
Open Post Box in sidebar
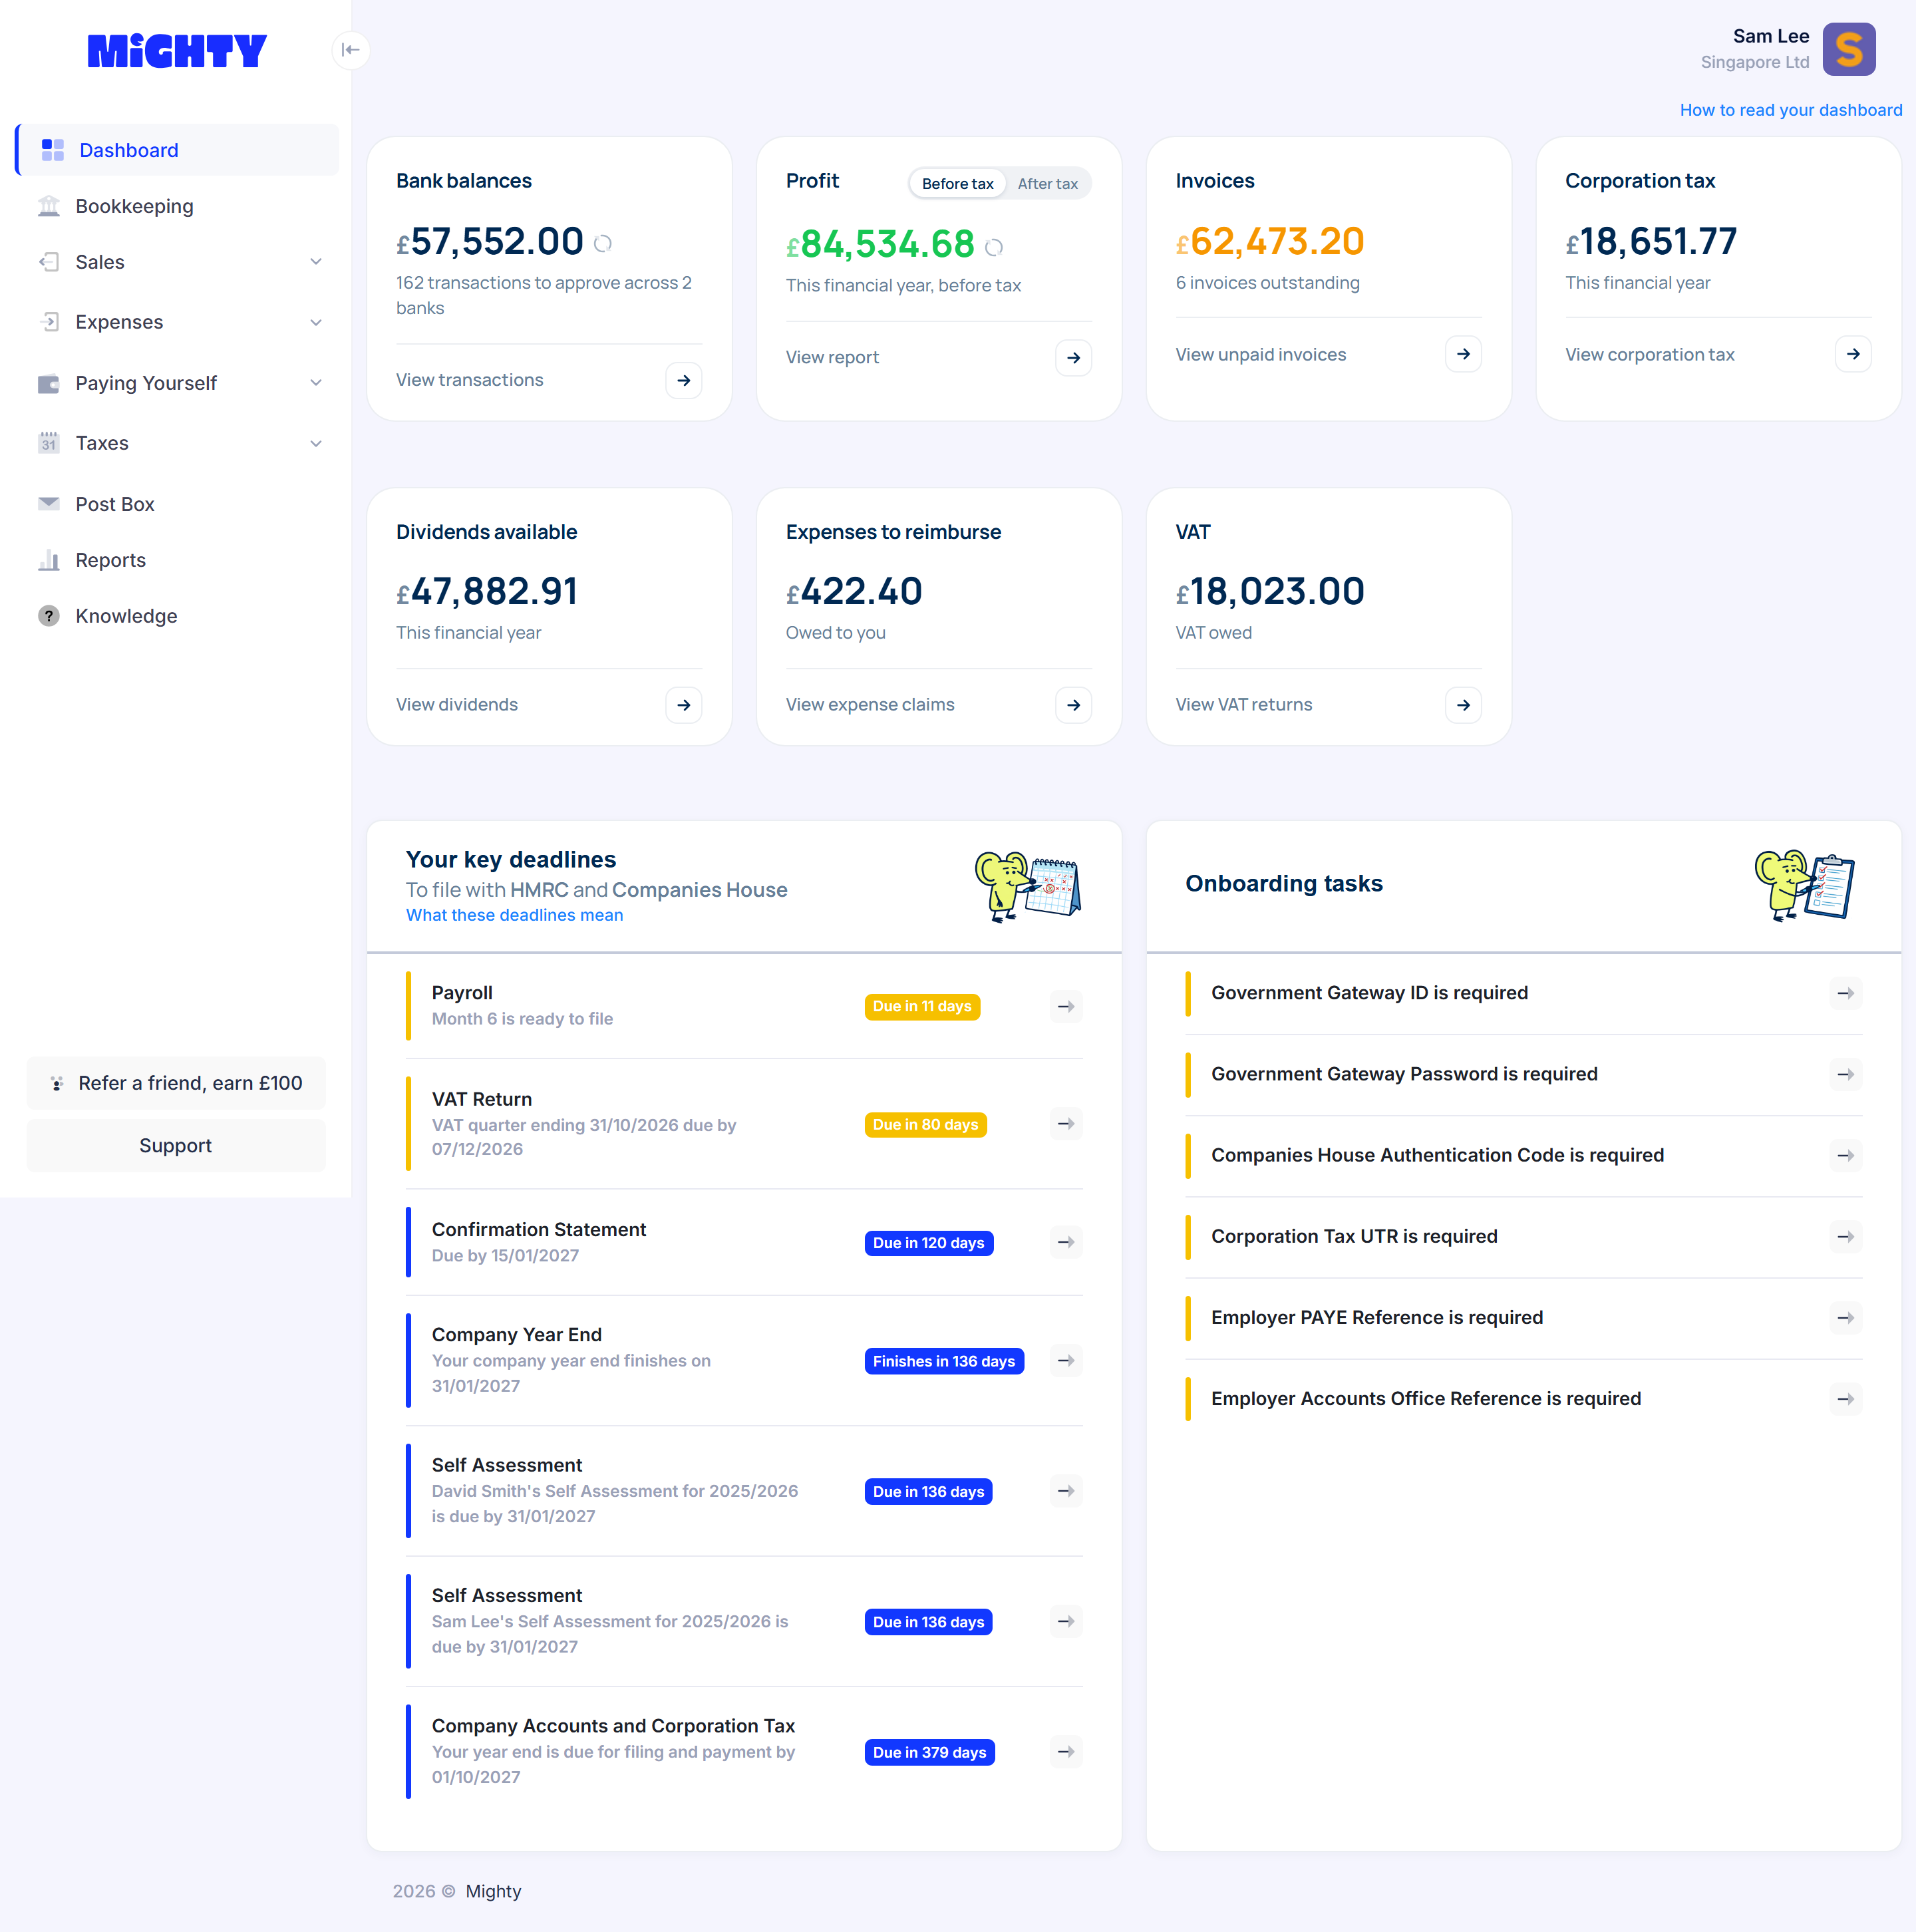pos(177,504)
